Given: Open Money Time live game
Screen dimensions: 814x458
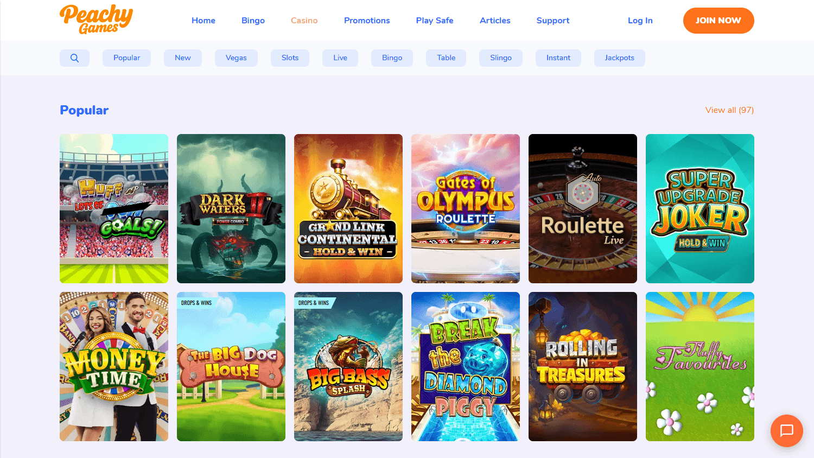Looking at the screenshot, I should click(114, 366).
